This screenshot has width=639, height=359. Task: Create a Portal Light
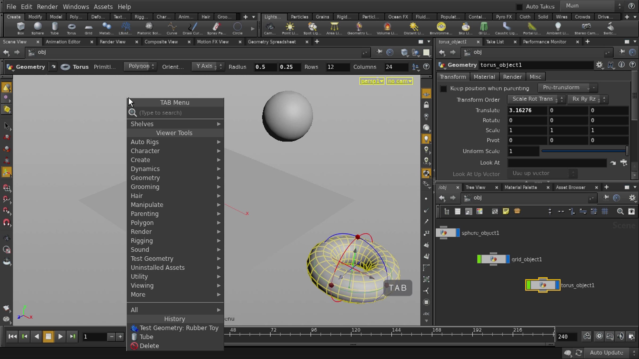click(x=532, y=28)
